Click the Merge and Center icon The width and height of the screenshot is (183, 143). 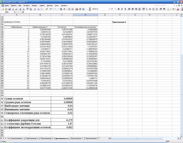(x=139, y=9)
